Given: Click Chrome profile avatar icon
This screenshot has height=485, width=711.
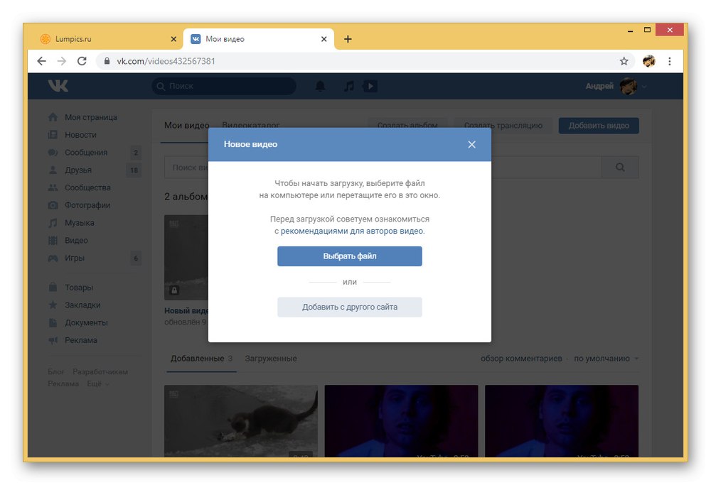Looking at the screenshot, I should (x=649, y=61).
